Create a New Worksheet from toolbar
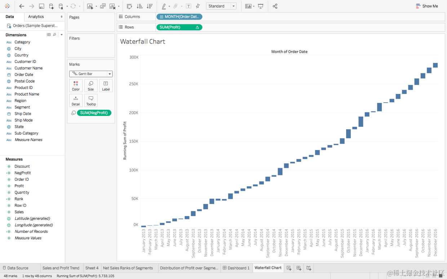Image resolution: width=447 pixels, height=279 pixels. (x=90, y=6)
